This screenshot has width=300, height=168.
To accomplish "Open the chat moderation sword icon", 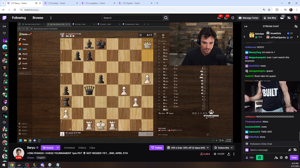I will 276,158.
